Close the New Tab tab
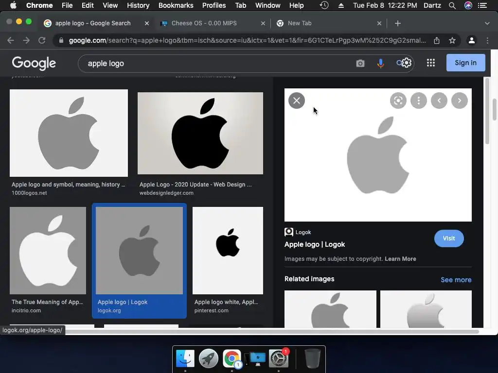The width and height of the screenshot is (498, 373). [x=379, y=23]
